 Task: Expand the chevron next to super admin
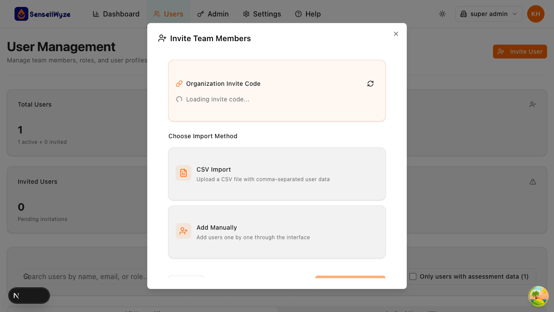(515, 14)
